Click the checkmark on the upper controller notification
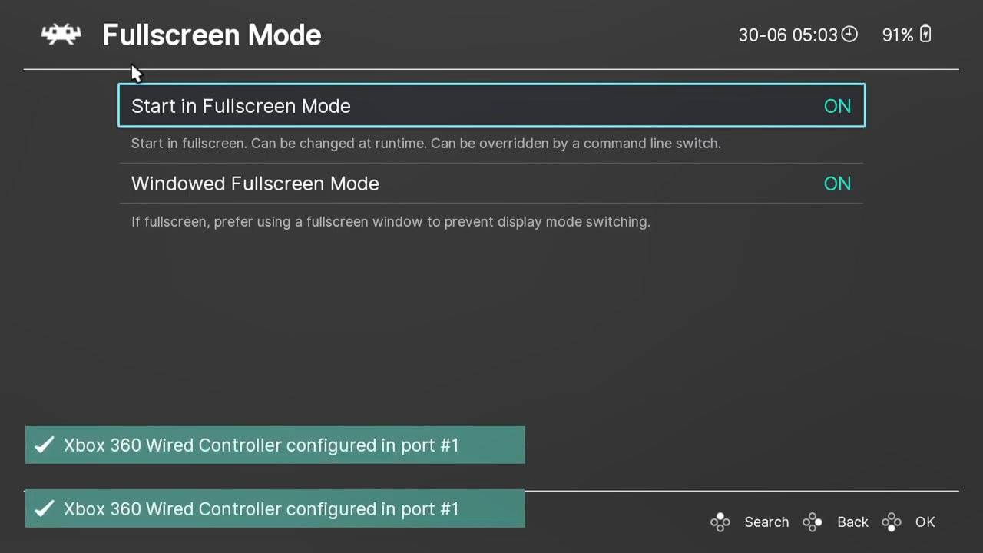Screen dimensions: 983x553 (44, 444)
